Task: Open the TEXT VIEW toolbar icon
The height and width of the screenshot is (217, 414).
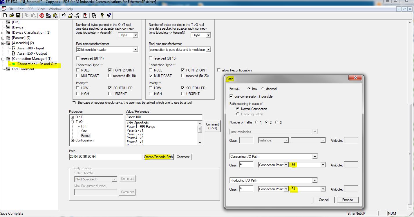Action: [94, 15]
